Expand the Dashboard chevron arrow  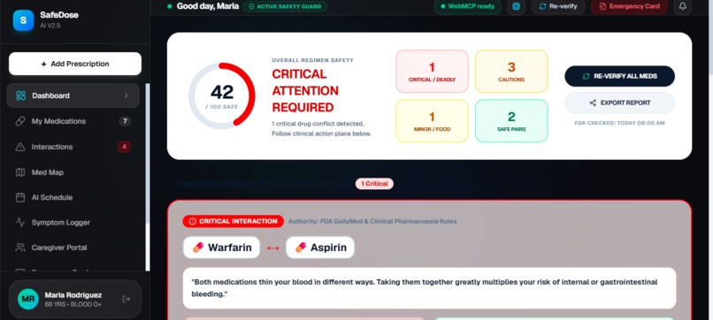pyautogui.click(x=126, y=95)
